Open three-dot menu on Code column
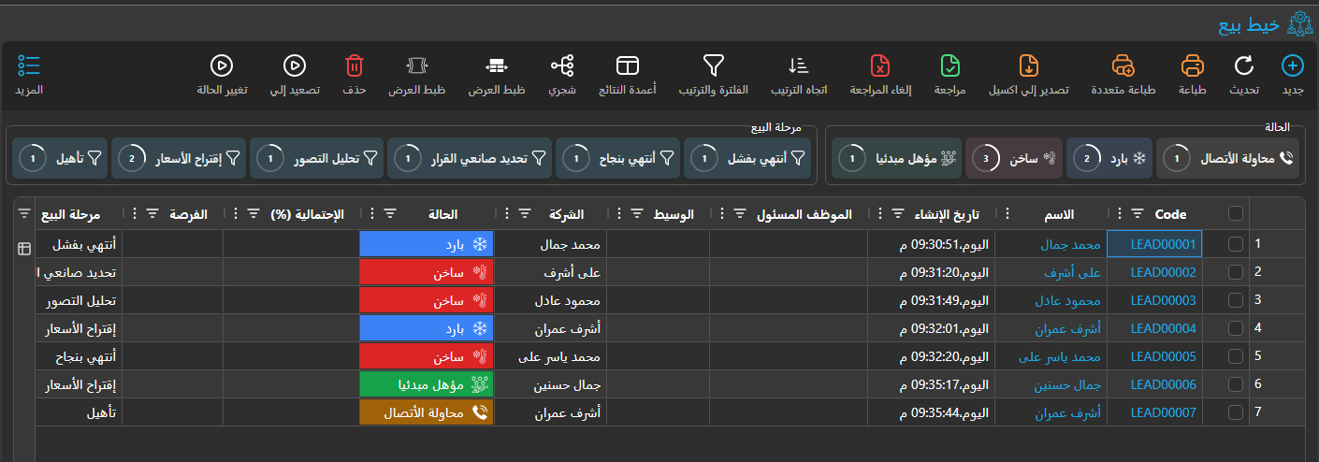The width and height of the screenshot is (1319, 462). [x=1119, y=214]
